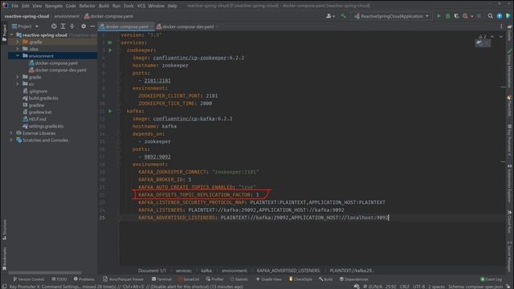Image resolution: width=514 pixels, height=289 pixels.
Task: Open the Project view dropdown
Action: coord(25,26)
